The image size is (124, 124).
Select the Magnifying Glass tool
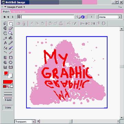click(11, 33)
